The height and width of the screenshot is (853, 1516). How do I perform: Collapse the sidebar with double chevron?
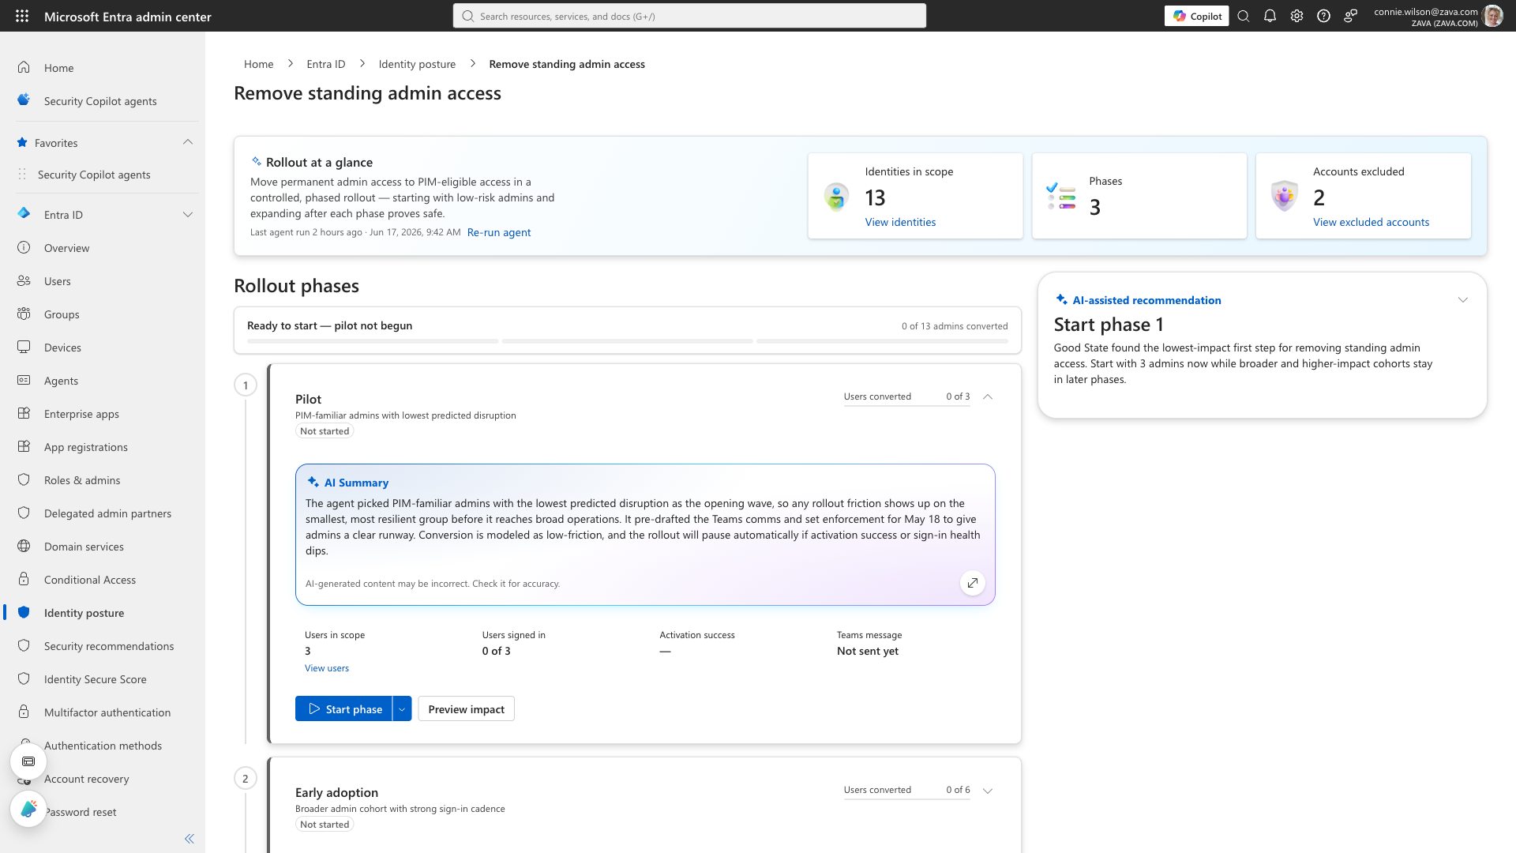189,839
